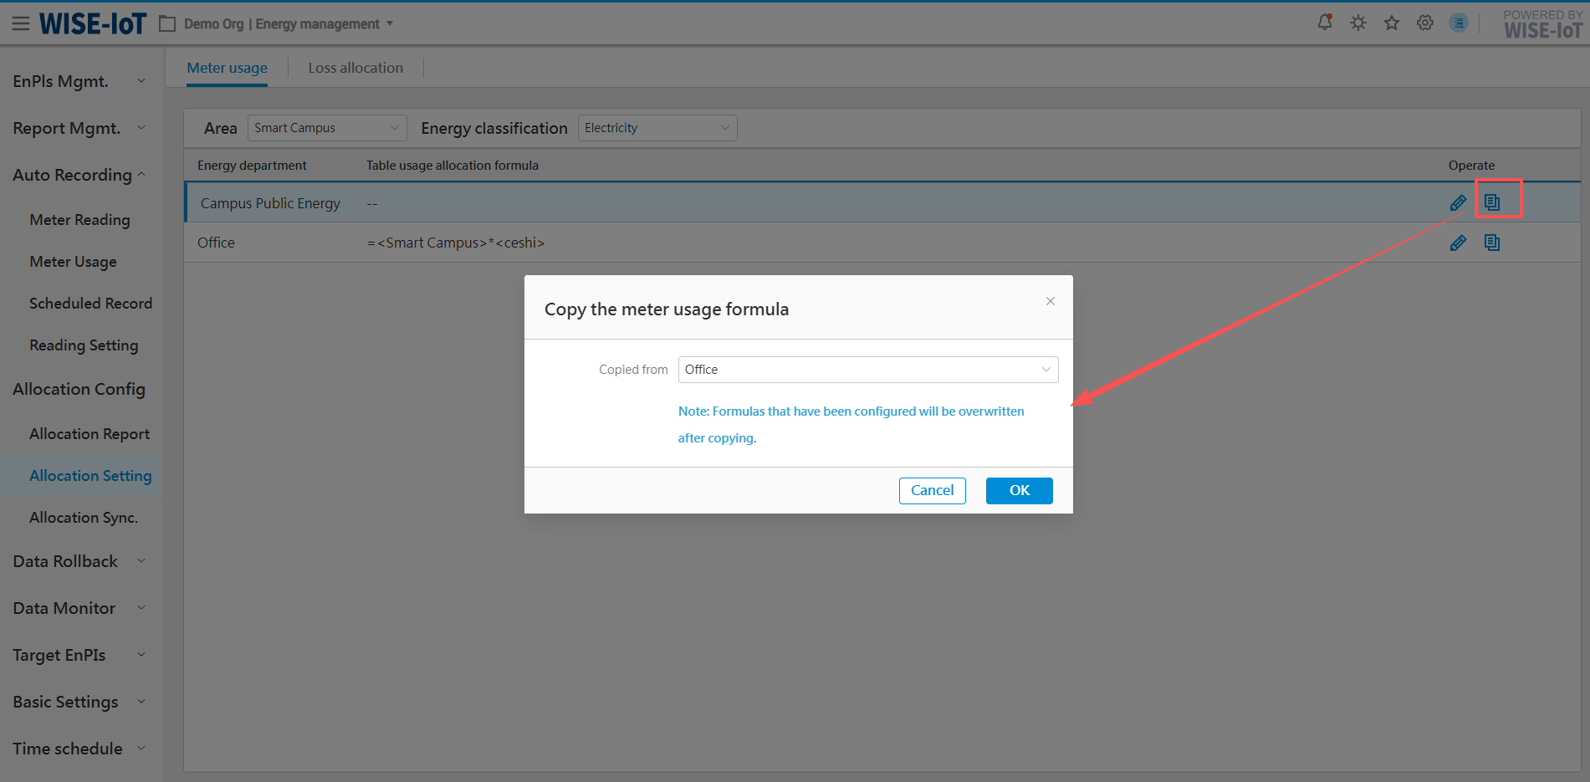
Task: Click edit pencil icon for Office row
Action: pos(1458,243)
